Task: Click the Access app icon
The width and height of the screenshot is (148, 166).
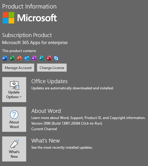Action: click(x=49, y=58)
